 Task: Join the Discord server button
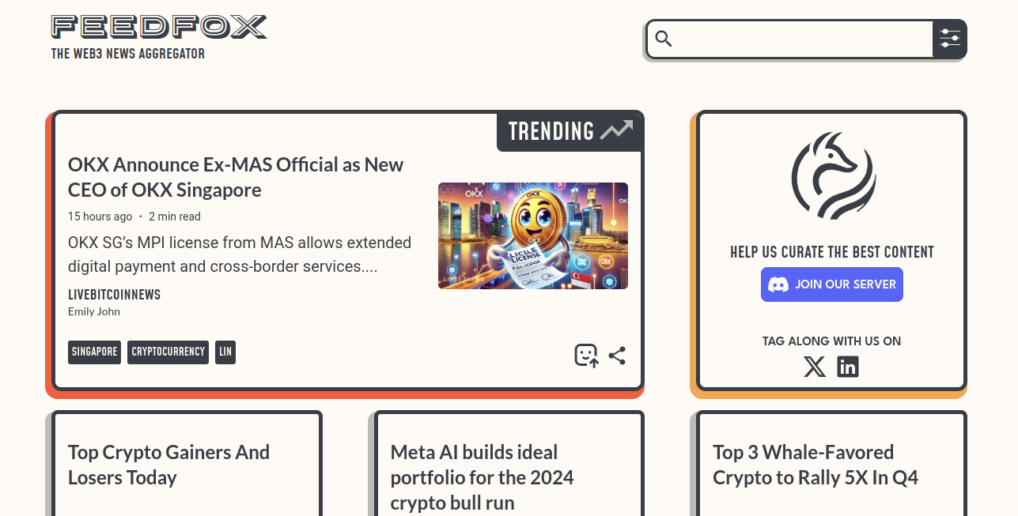(832, 284)
